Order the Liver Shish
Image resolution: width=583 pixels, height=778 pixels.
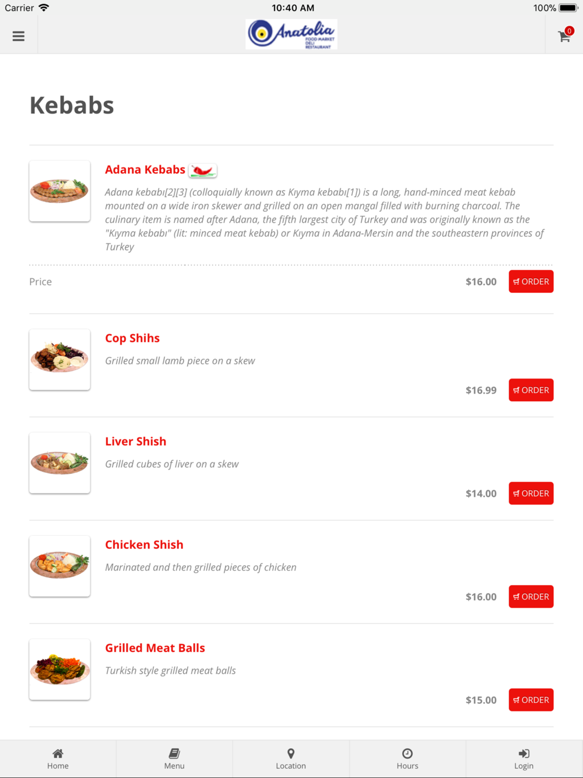click(531, 493)
